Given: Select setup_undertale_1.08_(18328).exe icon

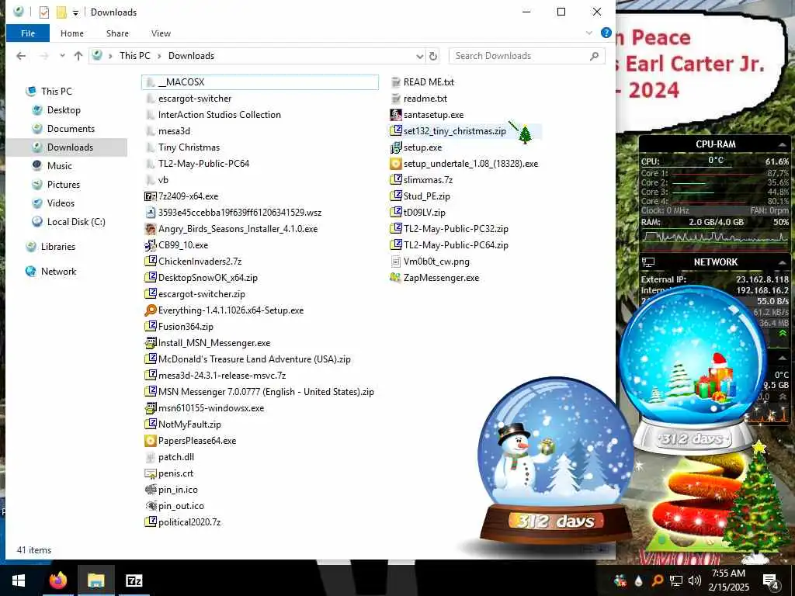Looking at the screenshot, I should pyautogui.click(x=396, y=164).
